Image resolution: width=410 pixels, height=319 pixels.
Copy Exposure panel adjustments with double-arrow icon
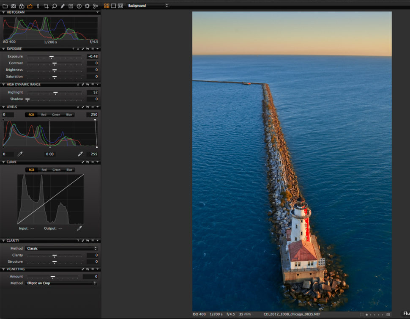tap(83, 49)
